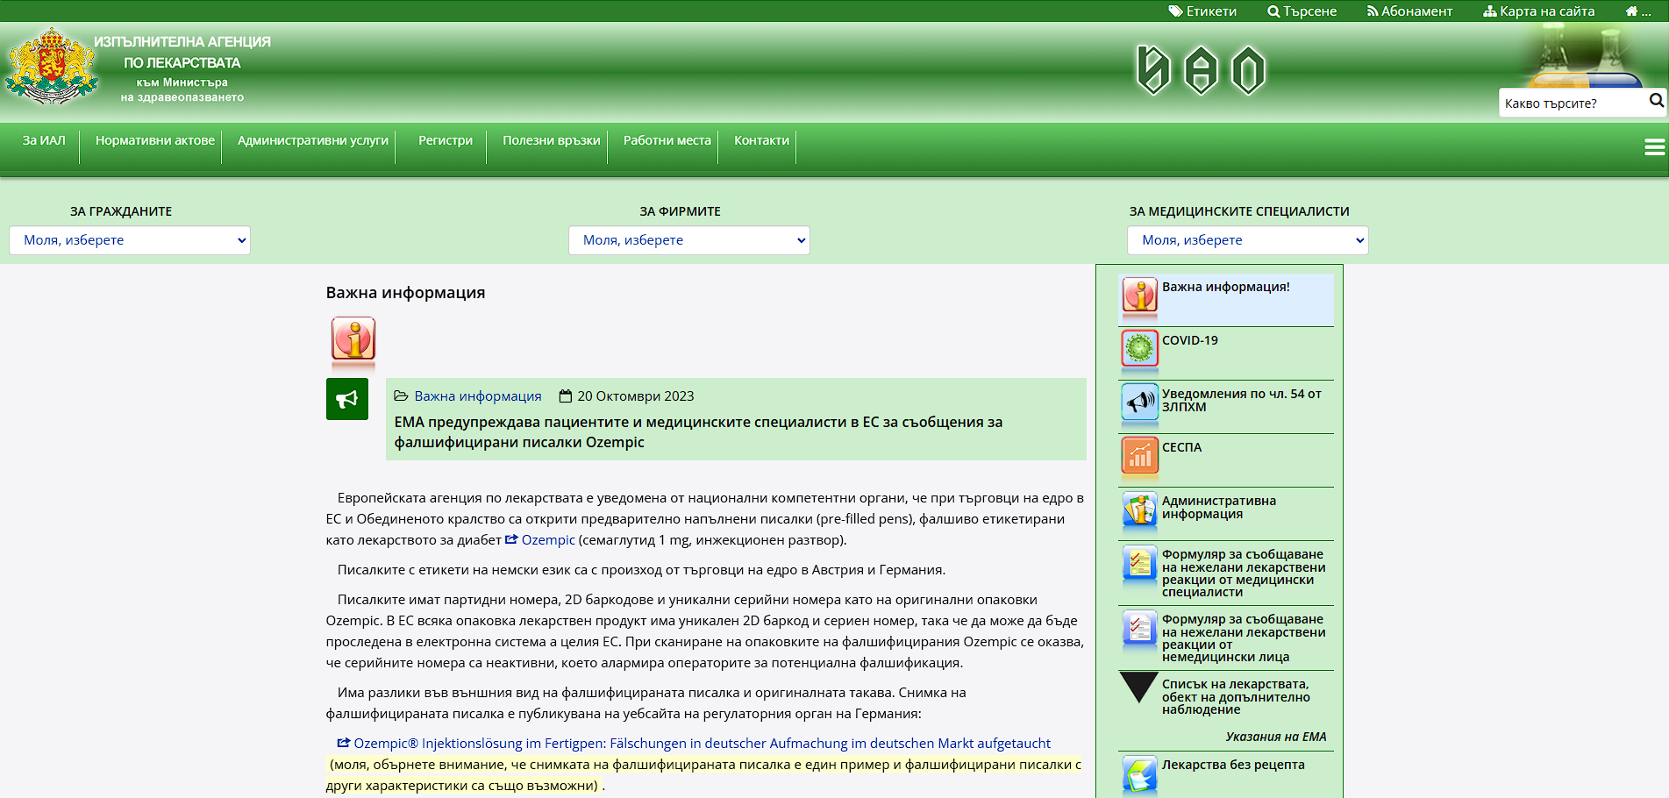Open the ЗА ГРАЖДАНИТЕ dropdown
This screenshot has height=798, width=1669.
129,239
